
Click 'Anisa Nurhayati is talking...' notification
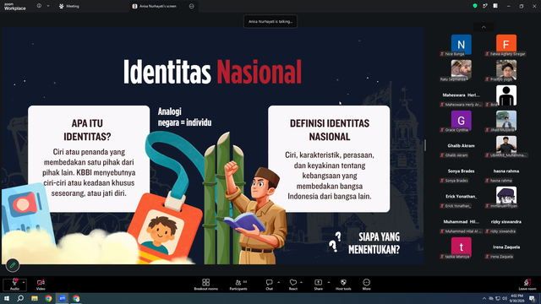[270, 21]
